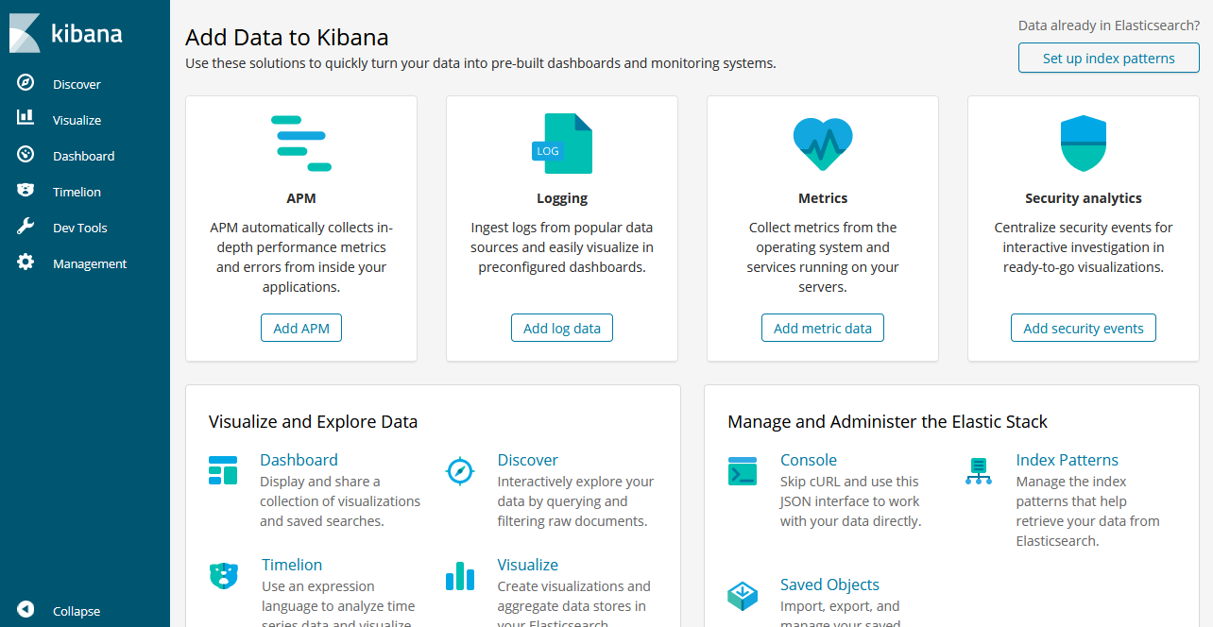Click the Logging card's LOG file image
The image size is (1213, 627).
coord(563,144)
